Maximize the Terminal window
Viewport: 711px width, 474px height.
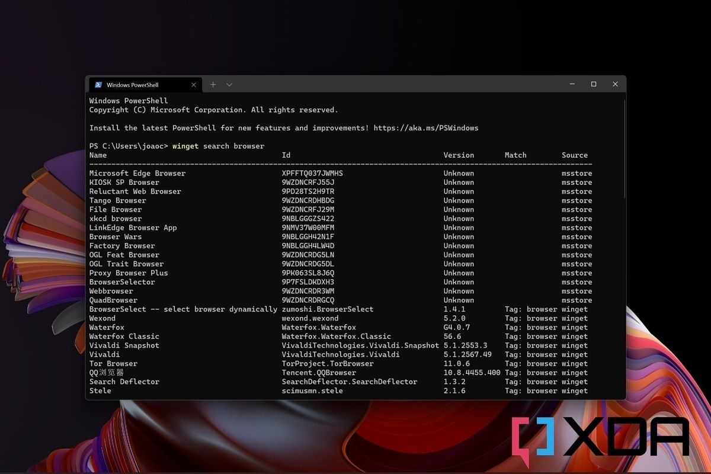click(x=594, y=84)
